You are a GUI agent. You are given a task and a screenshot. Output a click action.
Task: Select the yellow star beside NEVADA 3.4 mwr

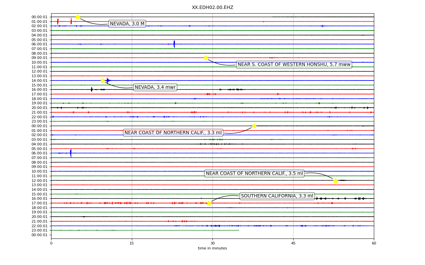click(x=103, y=80)
